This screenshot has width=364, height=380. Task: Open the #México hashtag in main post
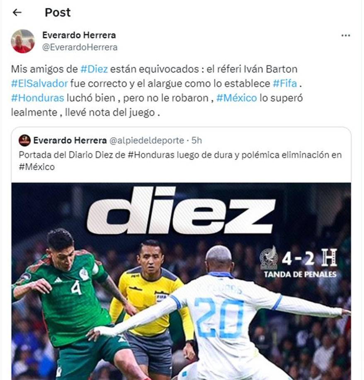coord(237,98)
